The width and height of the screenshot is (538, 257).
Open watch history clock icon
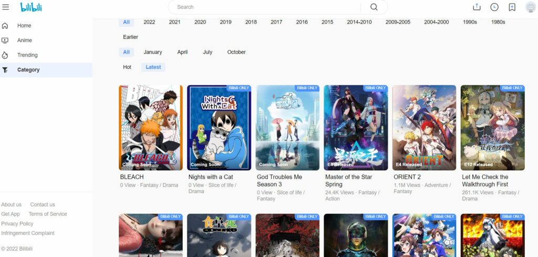(x=494, y=7)
